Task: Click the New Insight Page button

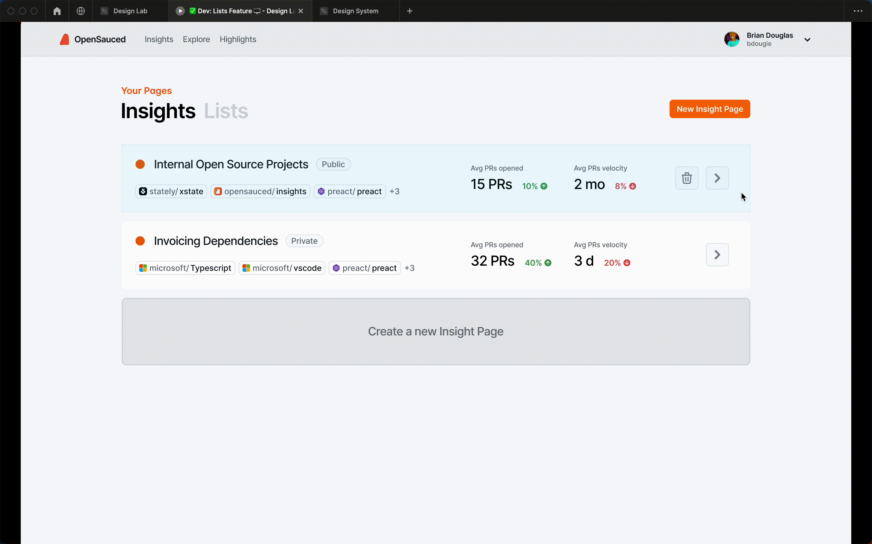Action: (x=710, y=109)
